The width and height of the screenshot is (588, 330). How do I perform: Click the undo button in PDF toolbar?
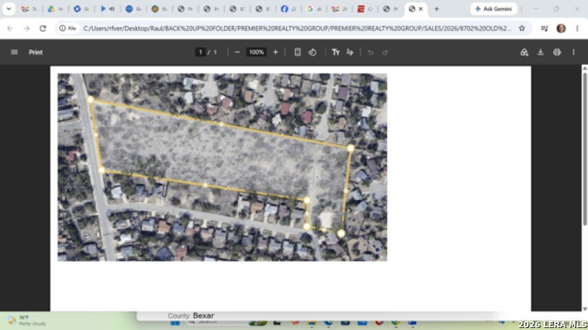(370, 52)
